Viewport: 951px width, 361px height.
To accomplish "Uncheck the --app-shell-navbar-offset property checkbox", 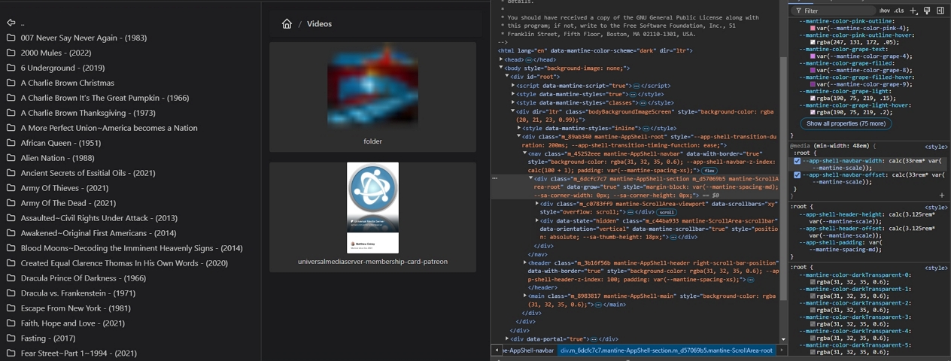I will 798,175.
